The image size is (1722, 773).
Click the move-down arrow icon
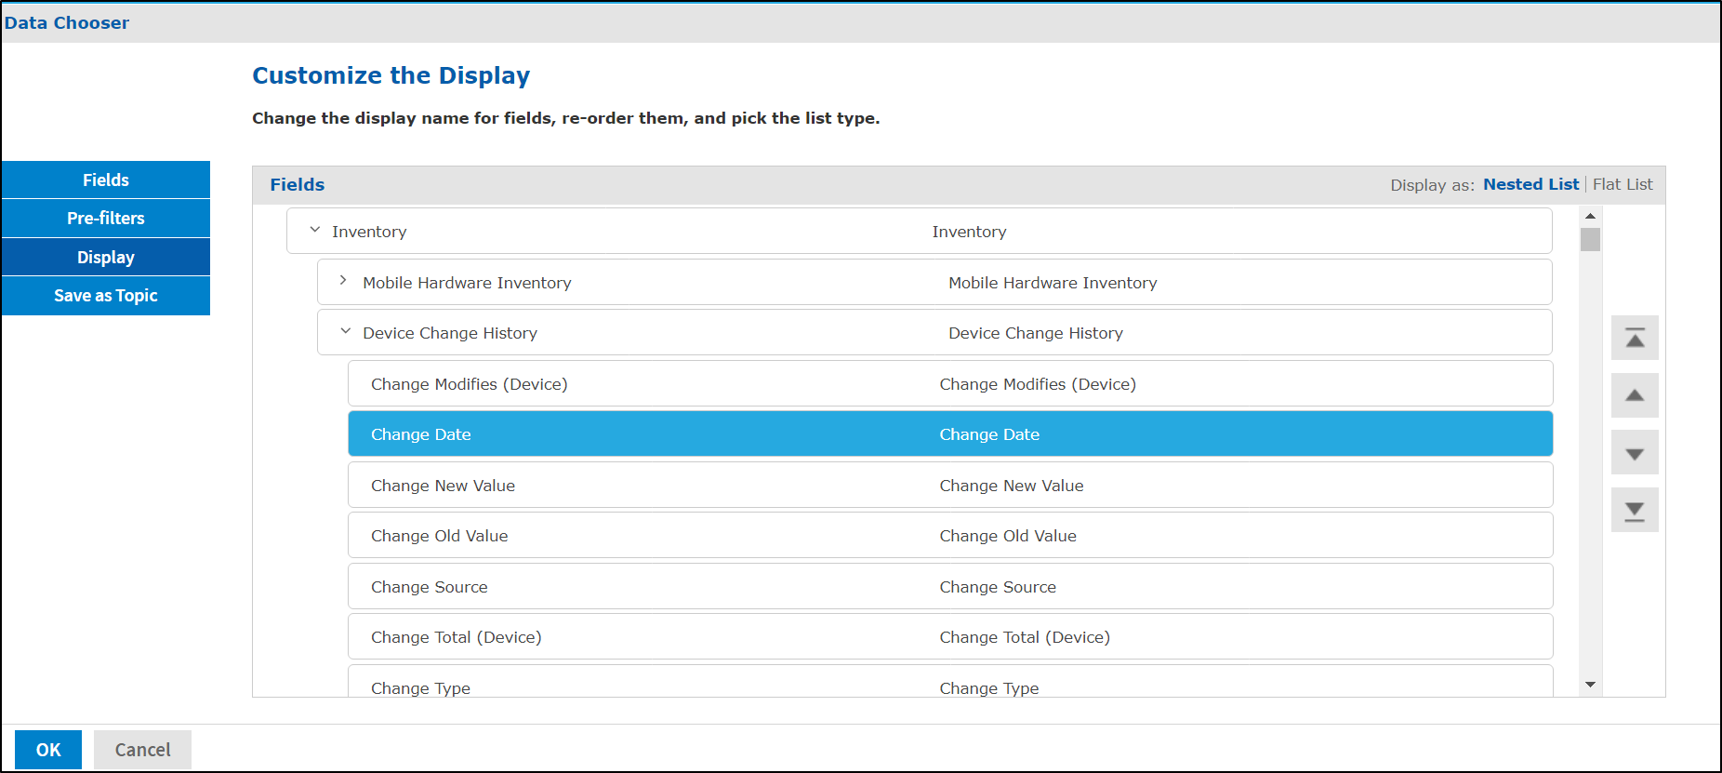click(x=1635, y=454)
